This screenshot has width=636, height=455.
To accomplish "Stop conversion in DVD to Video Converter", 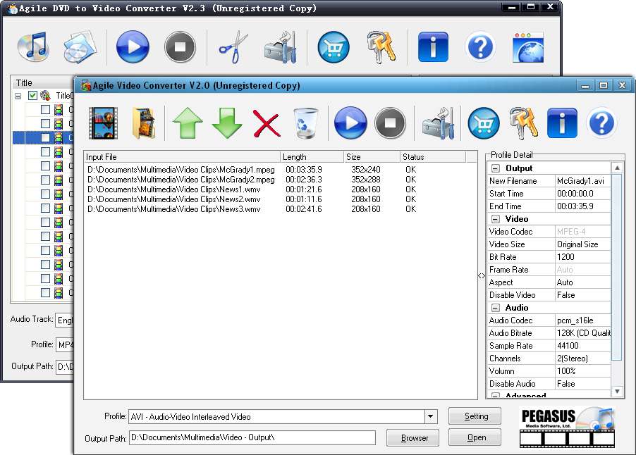I will click(x=180, y=47).
